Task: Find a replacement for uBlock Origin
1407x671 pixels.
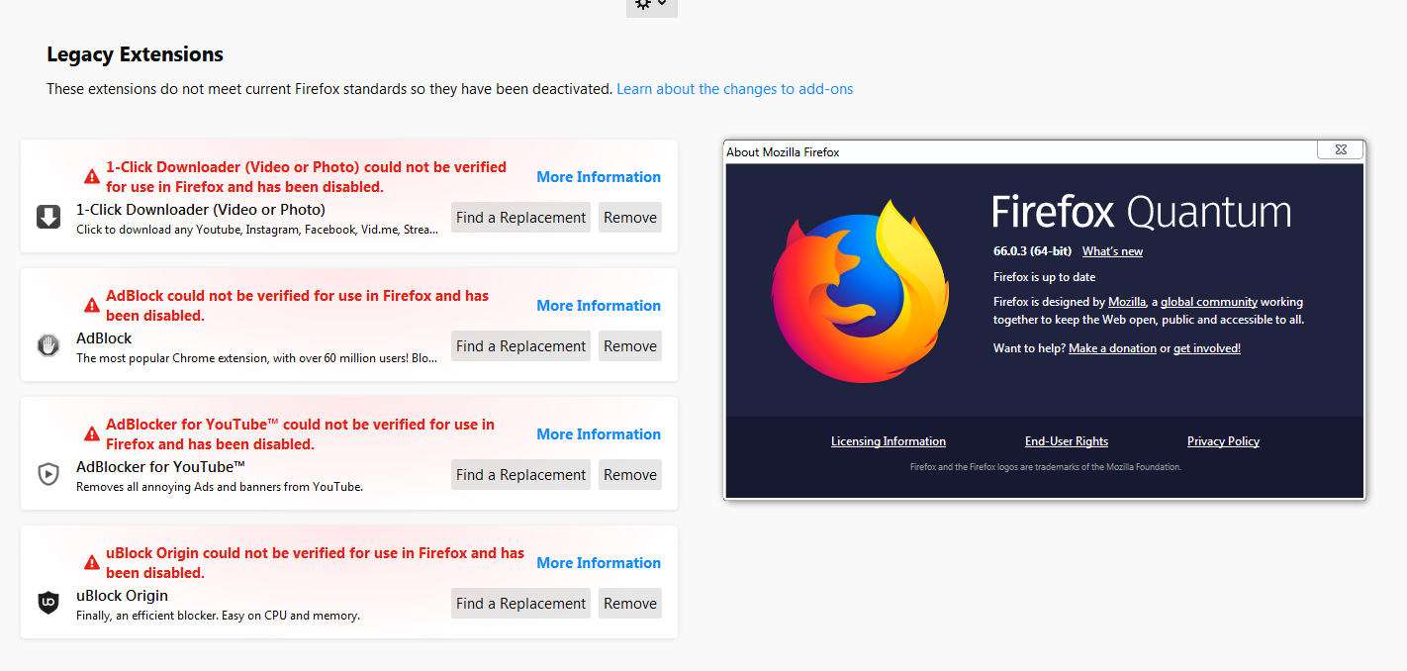Action: tap(520, 604)
